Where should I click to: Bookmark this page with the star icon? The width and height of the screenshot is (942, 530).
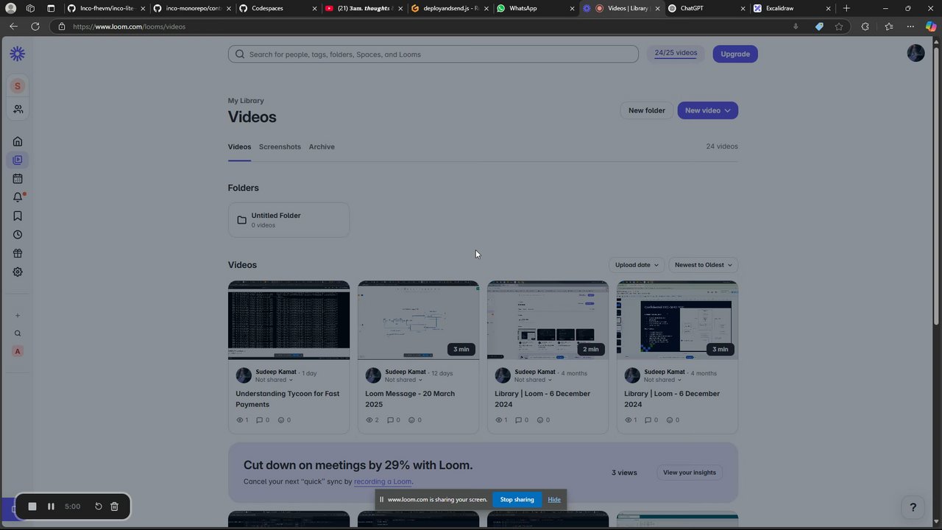tap(839, 26)
